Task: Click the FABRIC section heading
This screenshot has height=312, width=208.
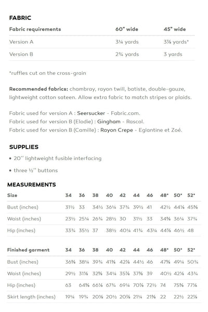Action: pyautogui.click(x=20, y=18)
